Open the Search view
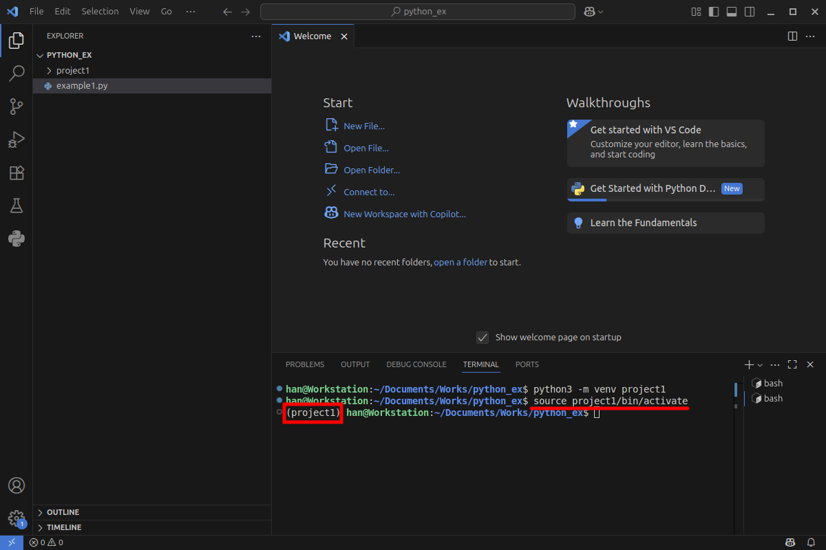This screenshot has height=550, width=826. 17,74
